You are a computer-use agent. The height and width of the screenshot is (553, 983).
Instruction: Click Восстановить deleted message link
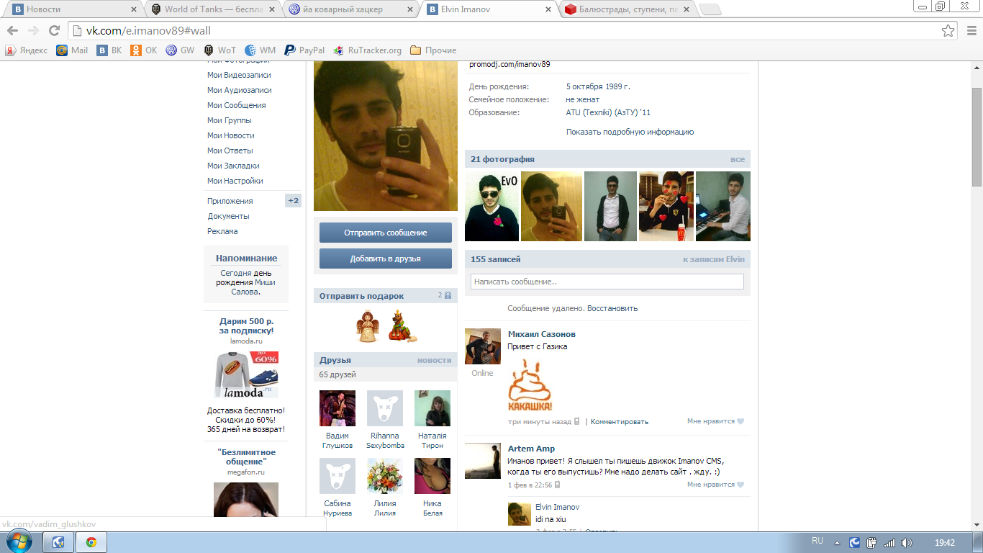click(612, 308)
